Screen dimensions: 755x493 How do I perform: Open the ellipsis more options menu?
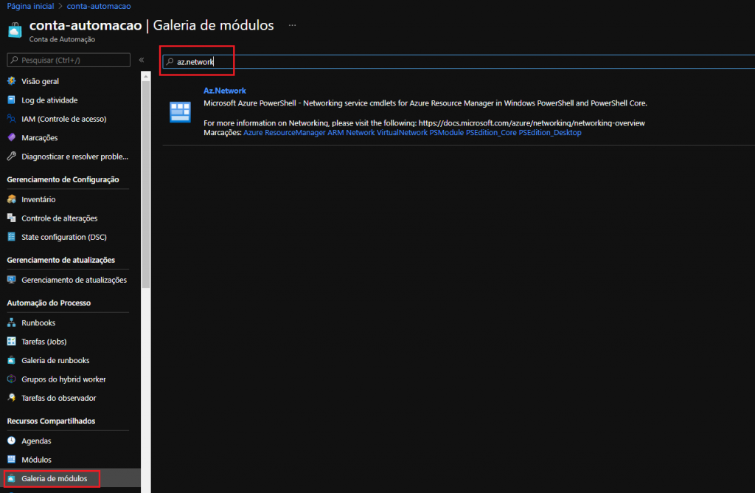pos(293,26)
